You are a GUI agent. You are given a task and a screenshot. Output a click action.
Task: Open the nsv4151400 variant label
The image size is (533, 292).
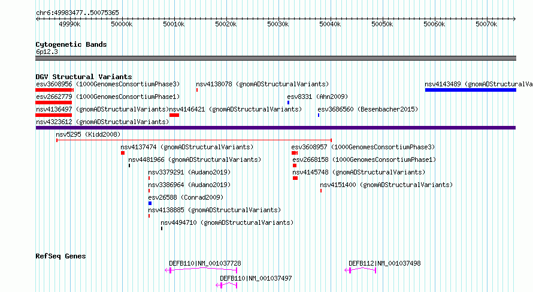click(386, 185)
